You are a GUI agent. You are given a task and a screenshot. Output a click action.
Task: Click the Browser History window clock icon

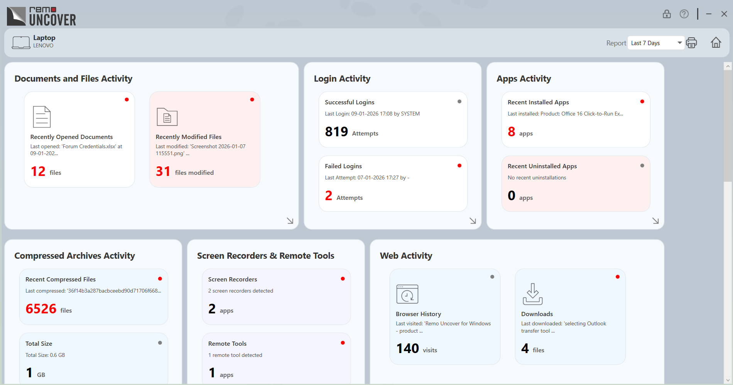407,294
